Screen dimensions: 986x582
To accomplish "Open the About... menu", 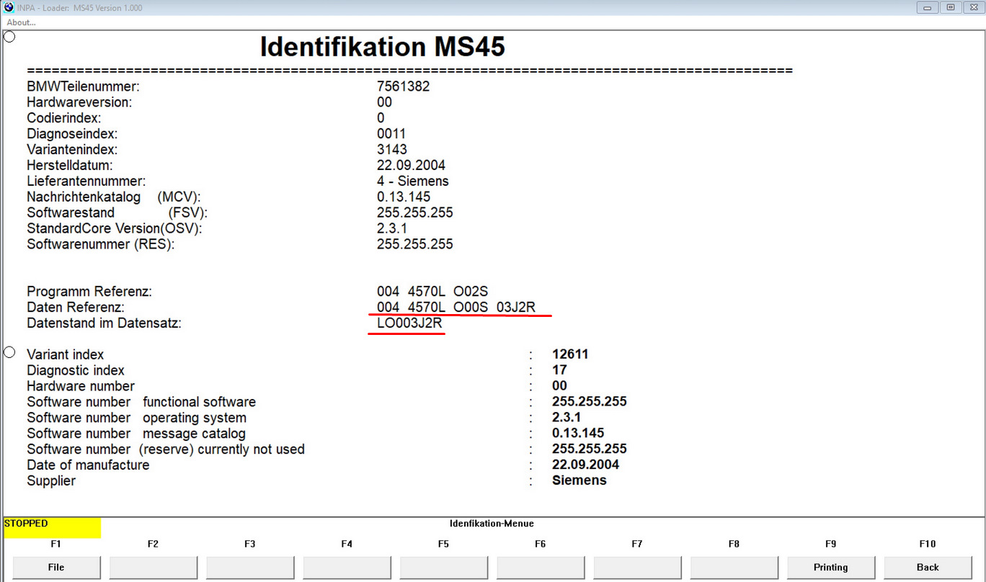I will [x=21, y=22].
